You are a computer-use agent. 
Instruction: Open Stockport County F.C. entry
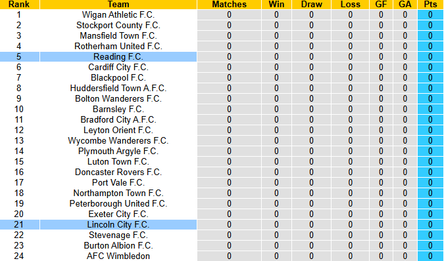[118, 26]
